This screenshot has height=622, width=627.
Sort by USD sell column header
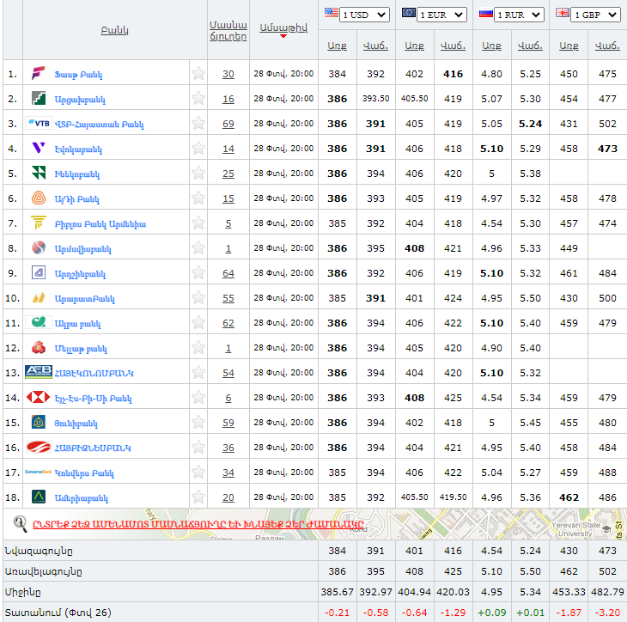click(375, 46)
